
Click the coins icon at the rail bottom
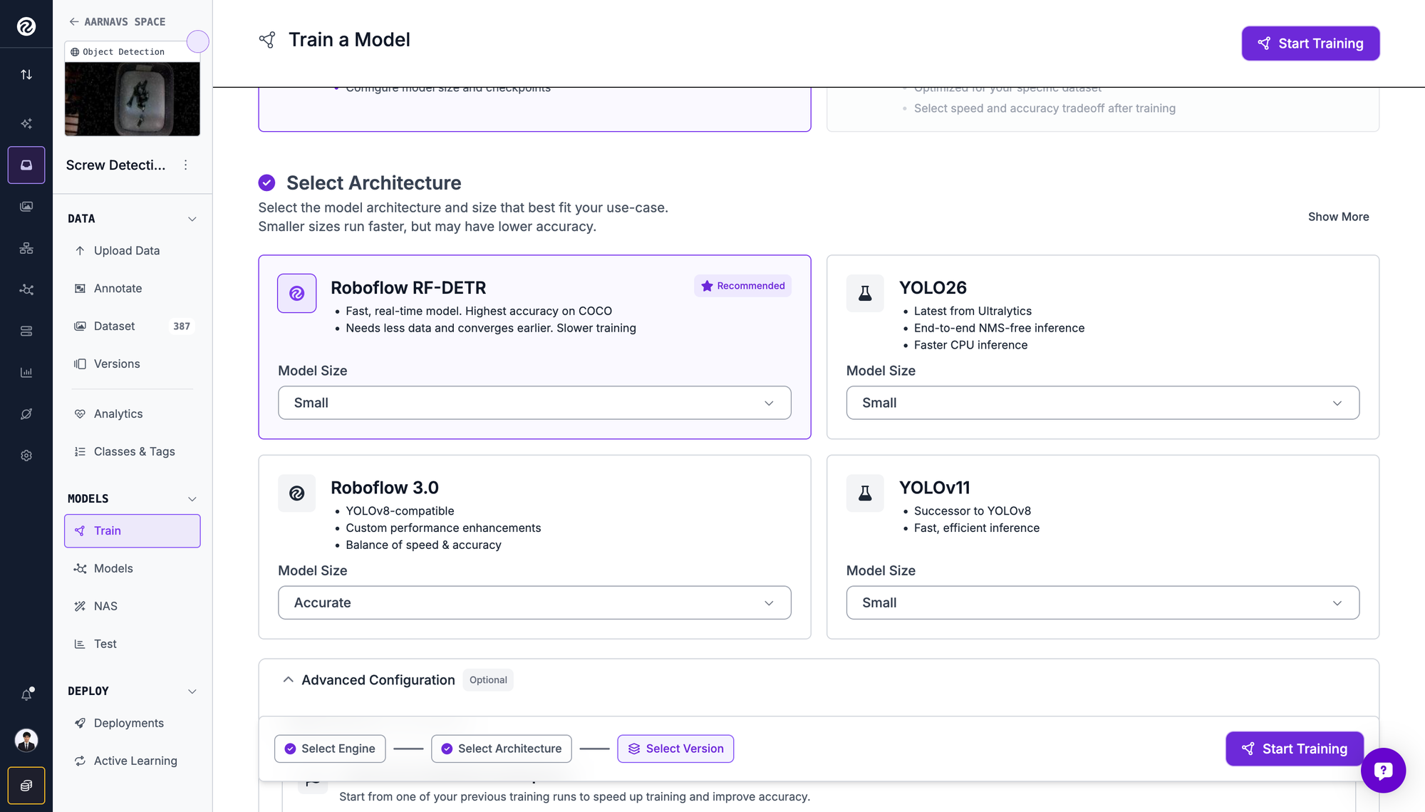point(26,786)
